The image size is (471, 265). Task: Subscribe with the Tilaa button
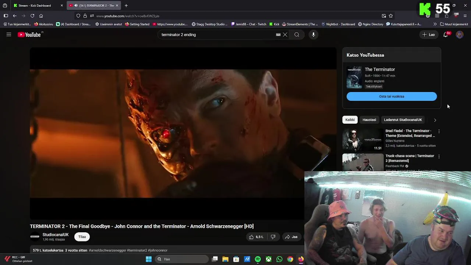point(82,237)
